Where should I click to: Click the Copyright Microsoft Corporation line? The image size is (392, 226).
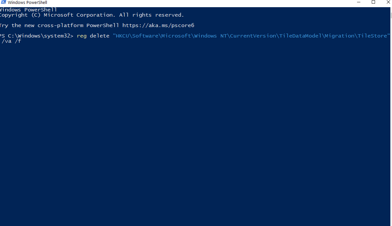[91, 15]
